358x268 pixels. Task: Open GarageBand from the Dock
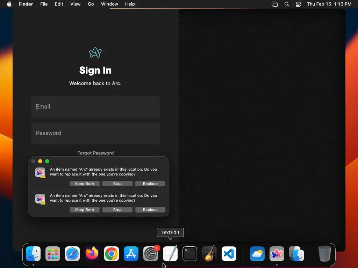pyautogui.click(x=209, y=254)
